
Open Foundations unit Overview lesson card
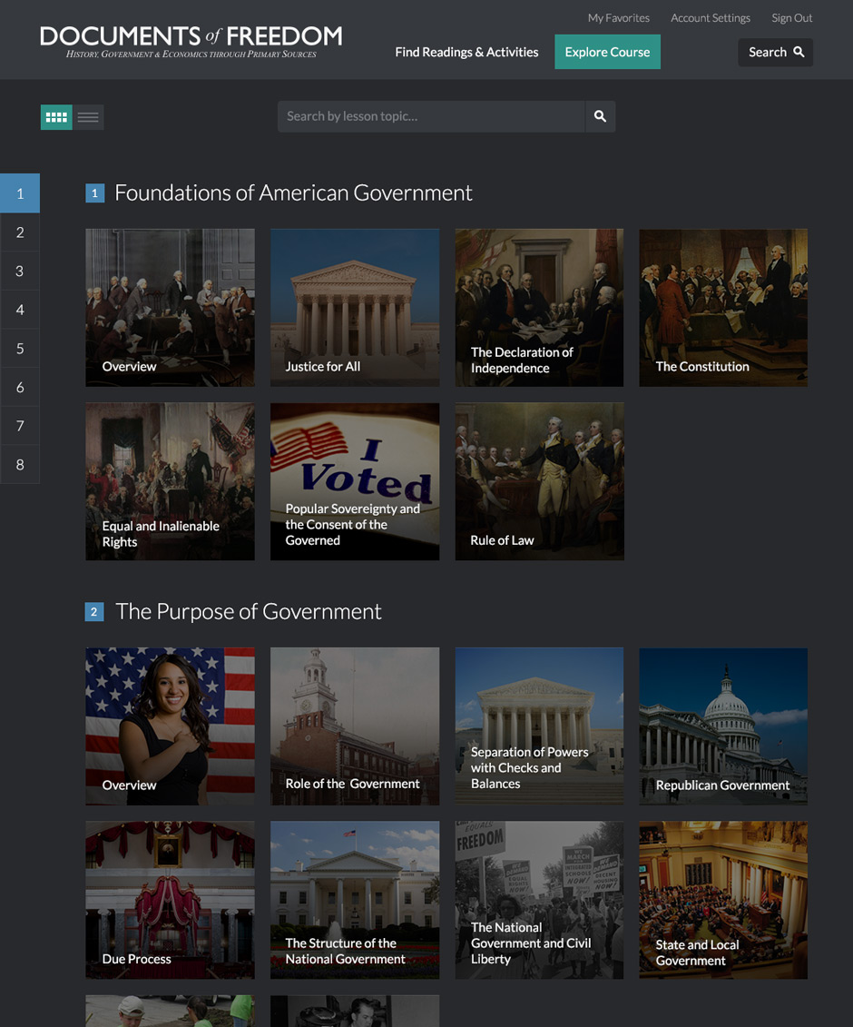tap(171, 307)
